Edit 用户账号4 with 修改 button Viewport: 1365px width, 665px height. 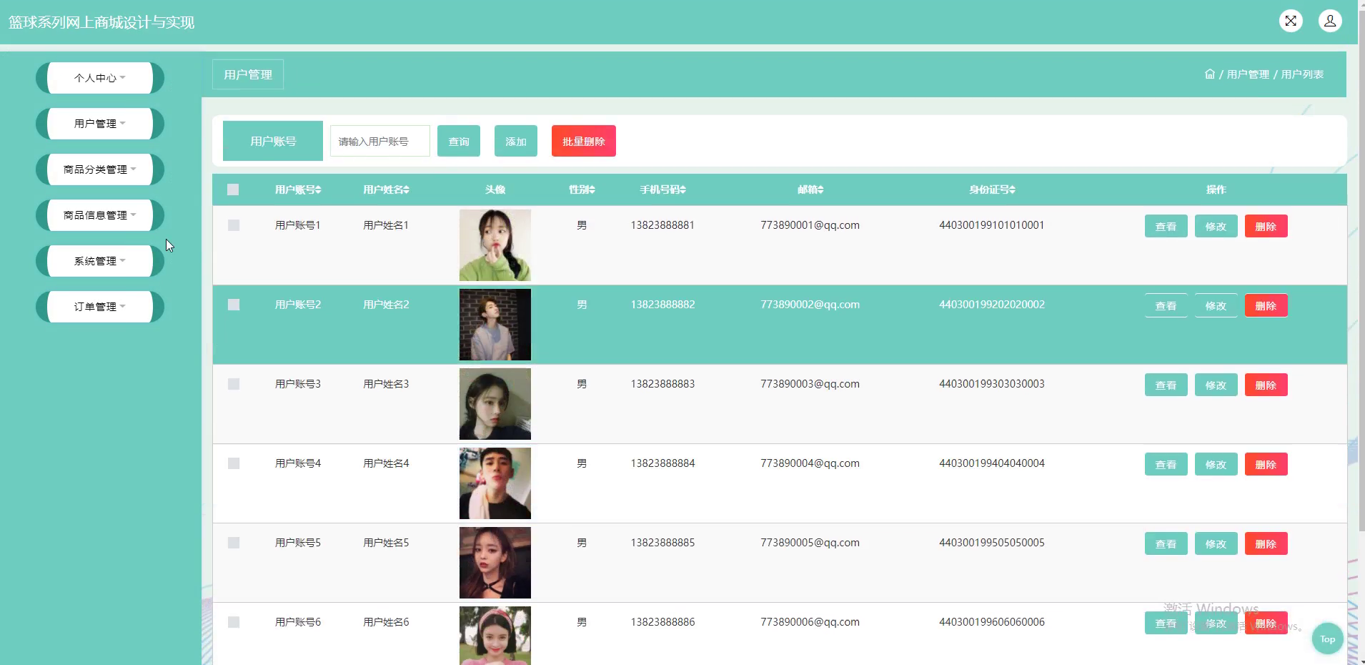coord(1216,464)
